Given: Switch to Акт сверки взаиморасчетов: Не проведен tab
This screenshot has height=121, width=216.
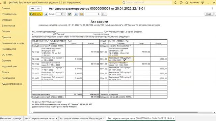Looking at the screenshot, I should [x=81, y=118].
